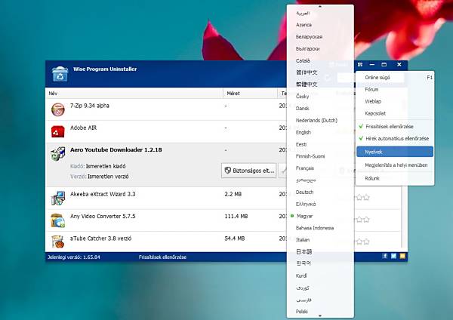Click the 2.2 MB size value

pyautogui.click(x=233, y=194)
